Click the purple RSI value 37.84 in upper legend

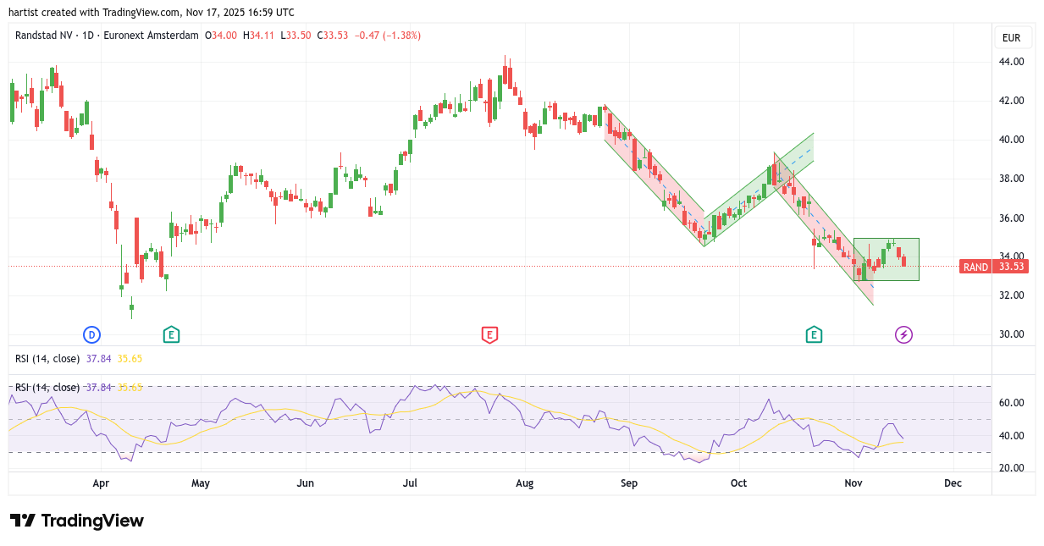[x=98, y=359]
